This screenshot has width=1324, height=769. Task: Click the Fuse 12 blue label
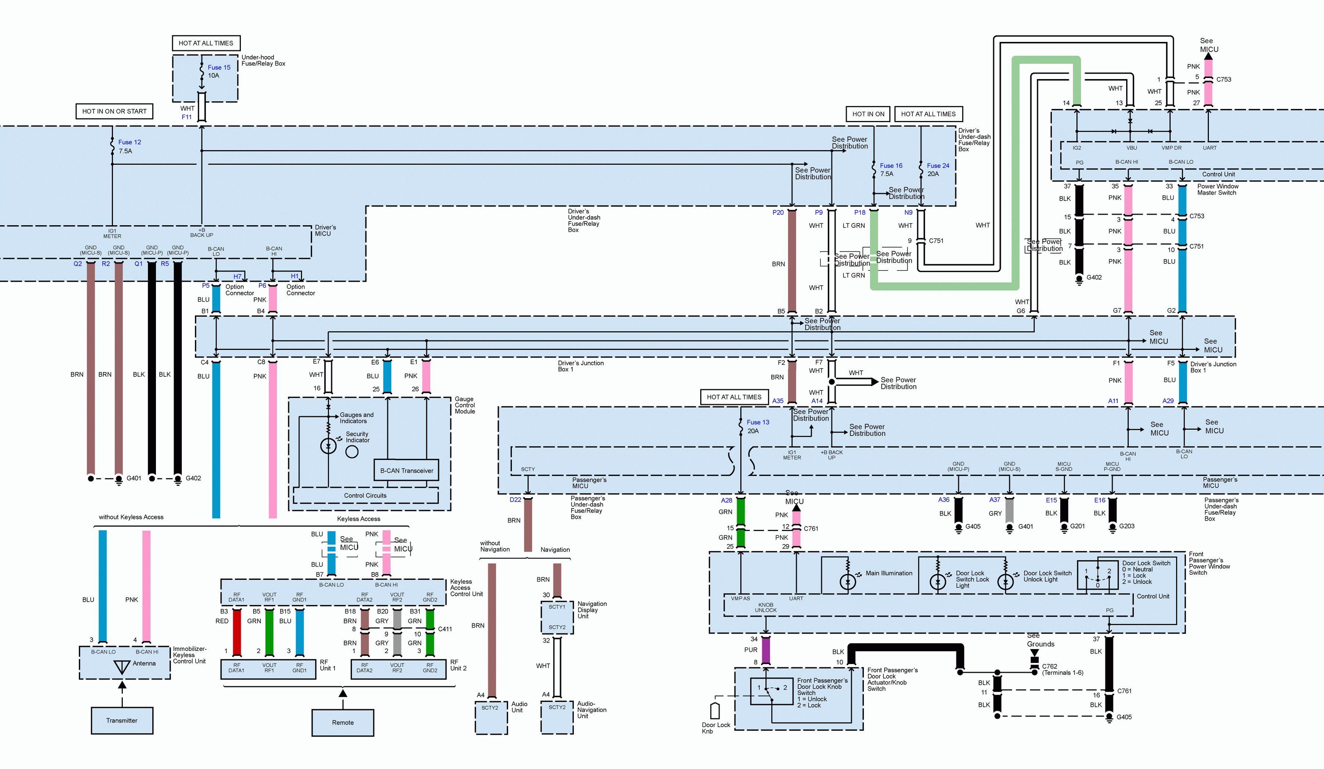point(129,142)
